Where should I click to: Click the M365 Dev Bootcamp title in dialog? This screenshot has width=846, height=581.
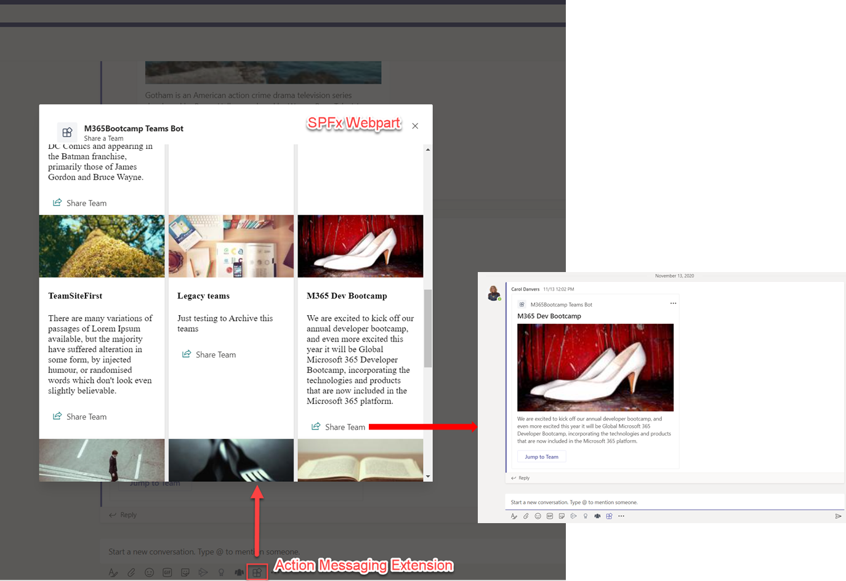coord(347,296)
